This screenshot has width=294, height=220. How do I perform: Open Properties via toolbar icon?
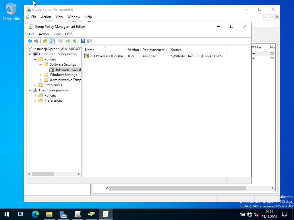[61, 41]
